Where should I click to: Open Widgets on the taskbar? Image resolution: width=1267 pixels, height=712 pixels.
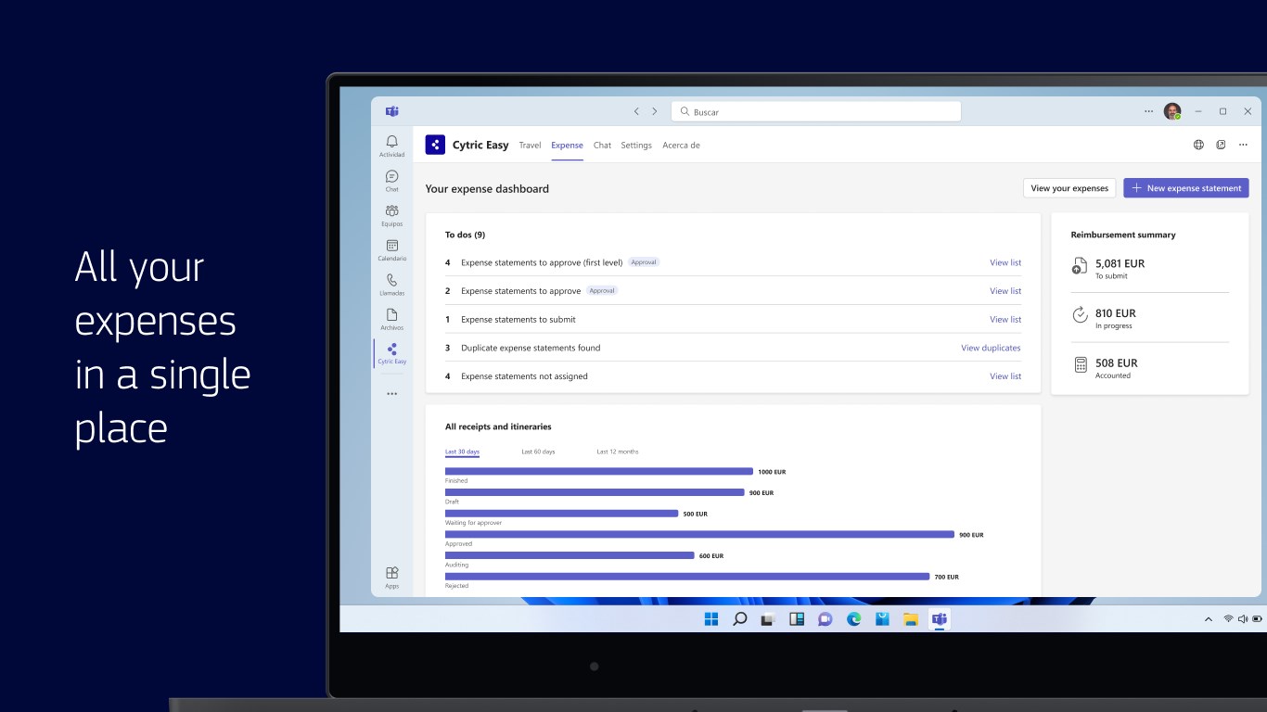[796, 619]
